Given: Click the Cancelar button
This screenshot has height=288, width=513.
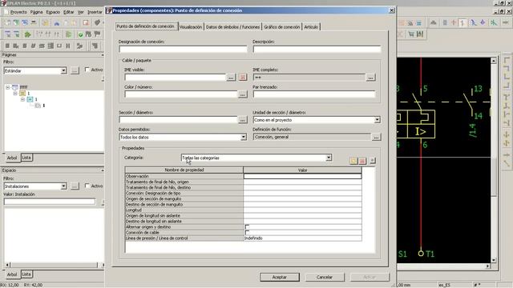Looking at the screenshot, I should pos(324,278).
